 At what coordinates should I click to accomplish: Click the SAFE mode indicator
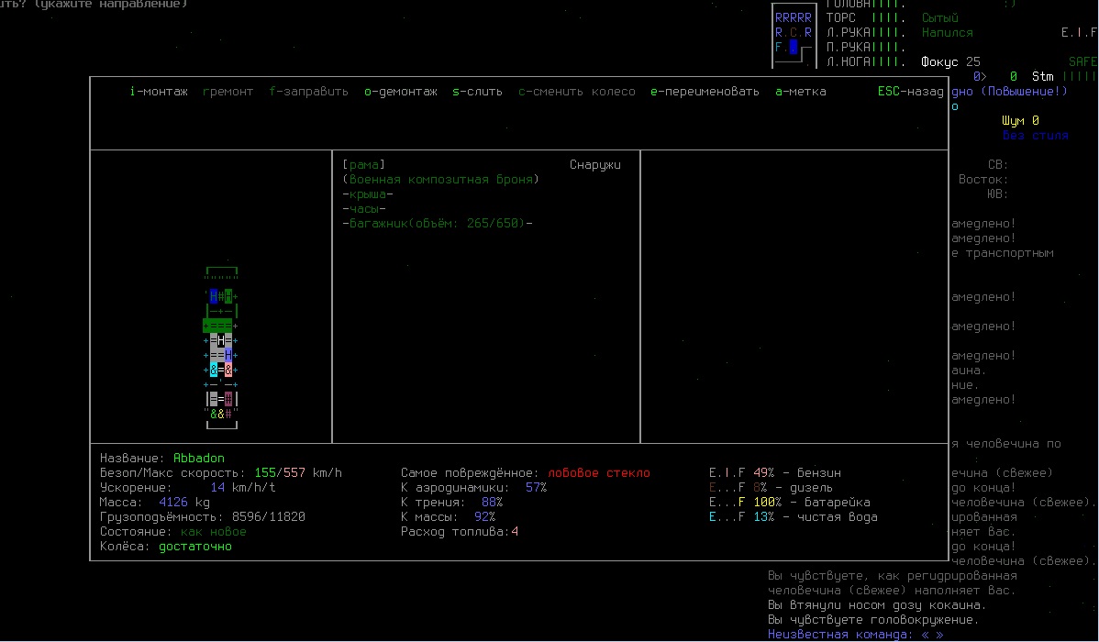pos(1082,62)
